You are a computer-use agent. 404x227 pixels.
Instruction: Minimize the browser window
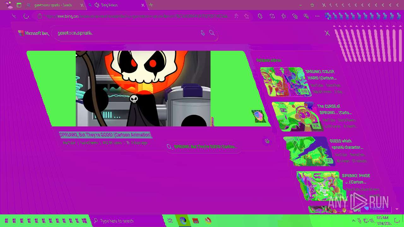point(300,5)
